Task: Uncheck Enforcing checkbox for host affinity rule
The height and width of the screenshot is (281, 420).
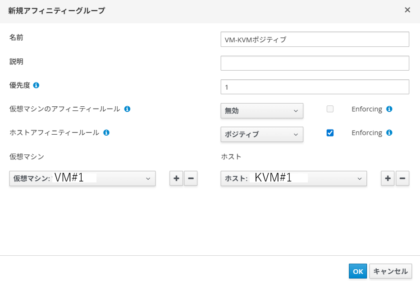Action: tap(330, 133)
